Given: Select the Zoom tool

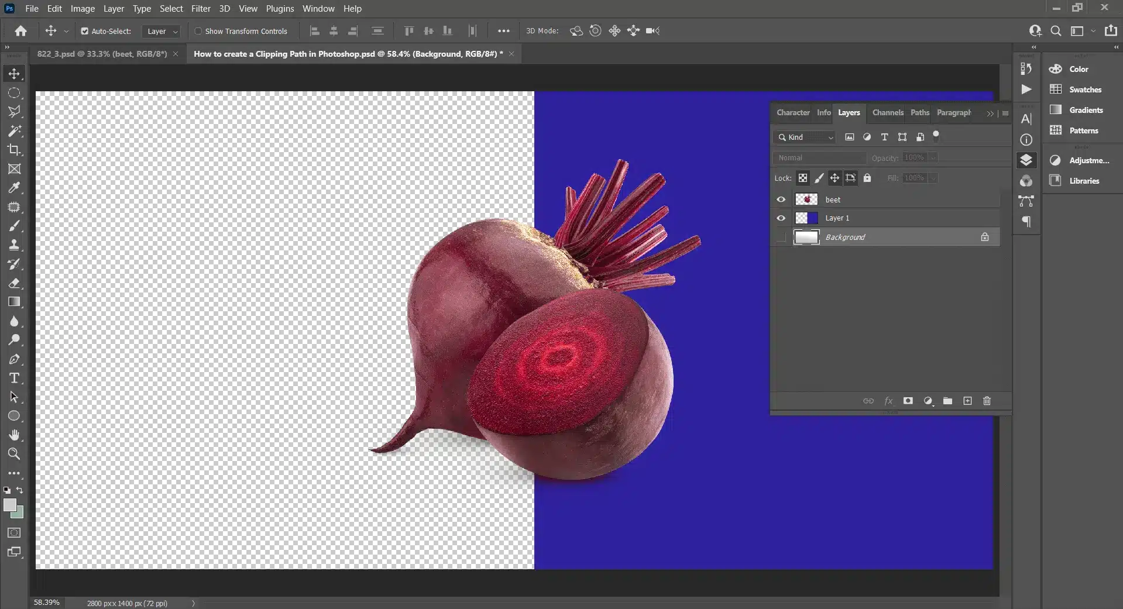Looking at the screenshot, I should pyautogui.click(x=14, y=454).
